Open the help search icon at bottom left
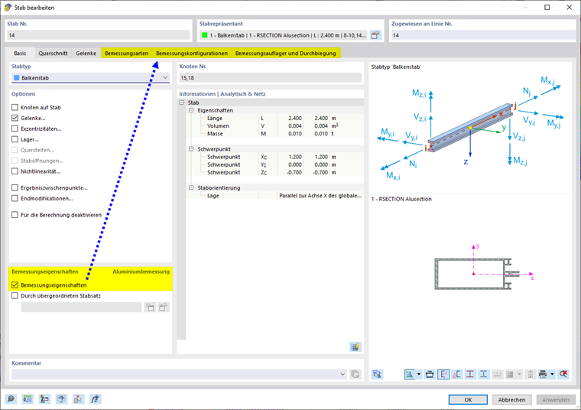581x410 pixels. tap(11, 399)
